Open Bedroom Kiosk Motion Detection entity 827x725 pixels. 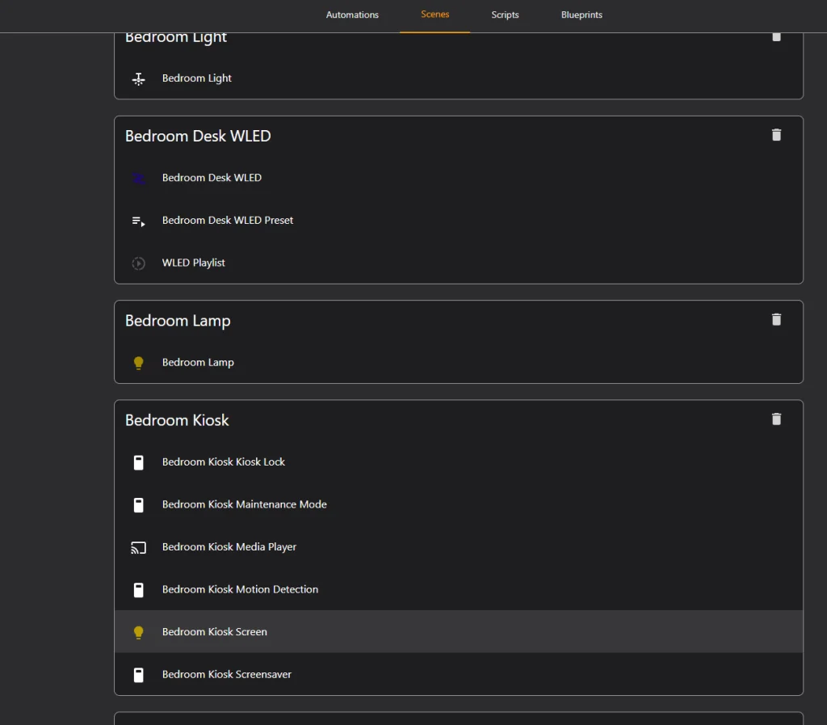(459, 589)
